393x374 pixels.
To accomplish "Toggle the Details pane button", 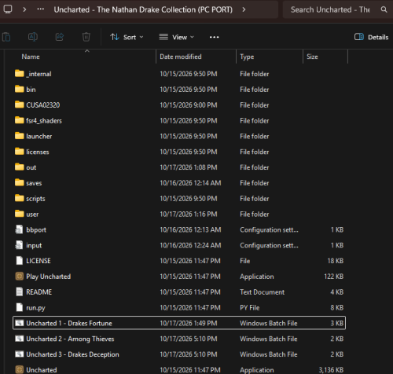I will click(x=371, y=37).
